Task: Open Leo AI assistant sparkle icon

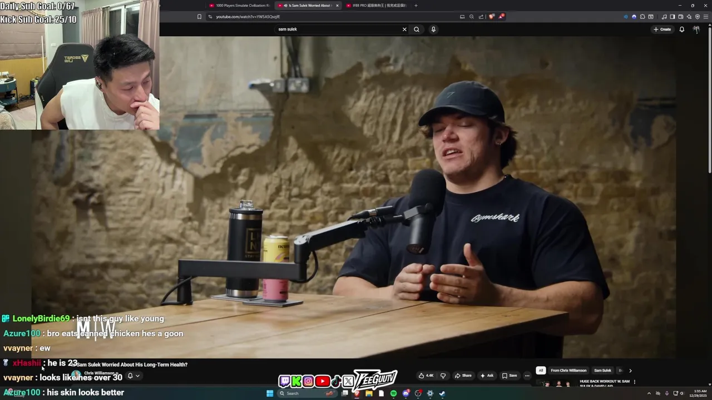Action: pyautogui.click(x=689, y=17)
